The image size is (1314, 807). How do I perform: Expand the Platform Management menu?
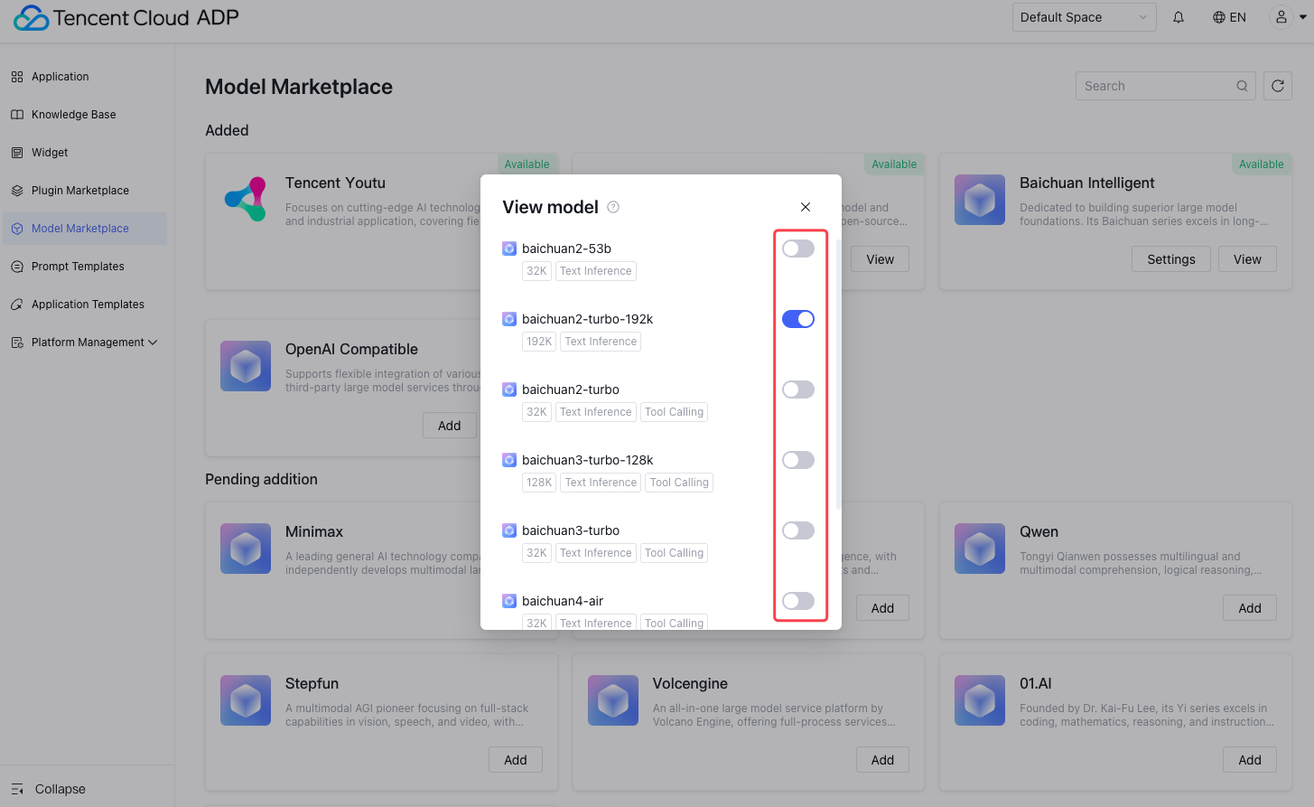click(85, 343)
